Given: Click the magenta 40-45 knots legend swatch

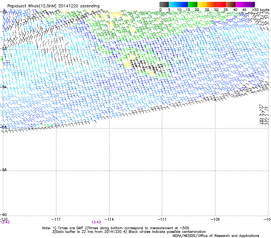Looking at the screenshot, I should (x=240, y=4).
